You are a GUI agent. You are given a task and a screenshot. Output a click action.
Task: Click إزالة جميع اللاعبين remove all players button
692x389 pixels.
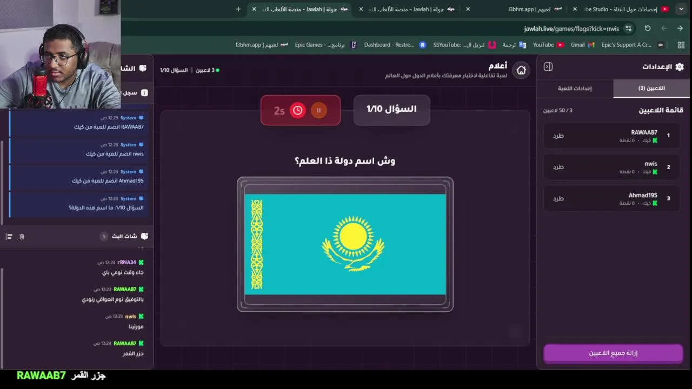click(x=613, y=353)
